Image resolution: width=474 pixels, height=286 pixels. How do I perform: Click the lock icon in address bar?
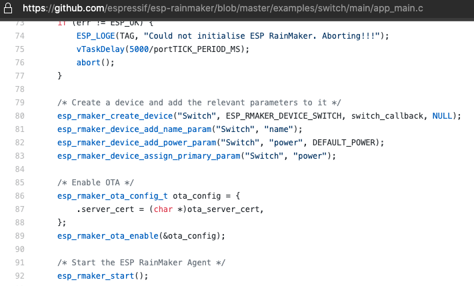click(8, 9)
